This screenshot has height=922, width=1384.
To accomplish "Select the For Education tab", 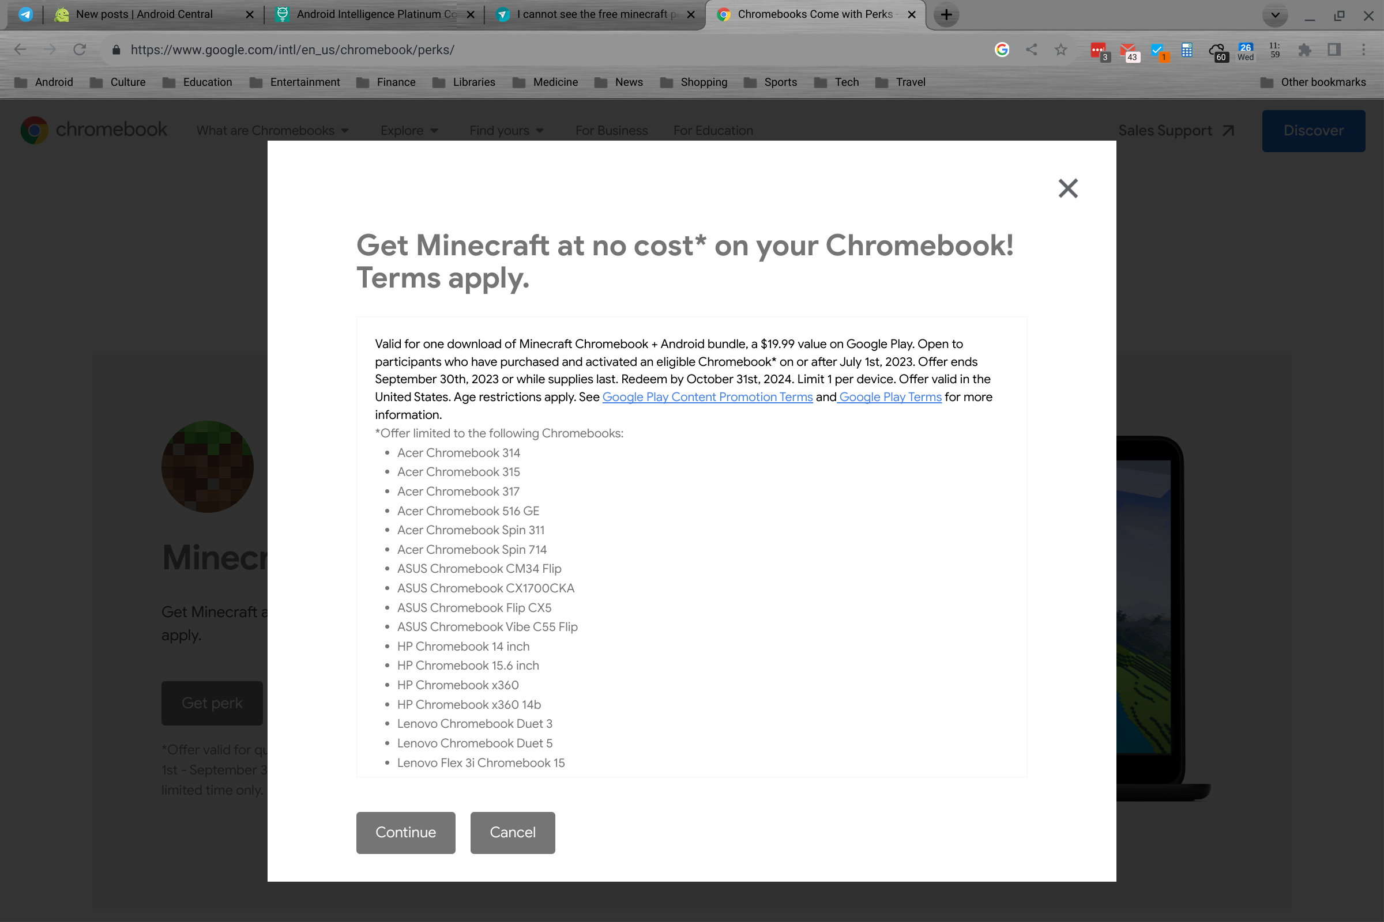I will pyautogui.click(x=713, y=131).
